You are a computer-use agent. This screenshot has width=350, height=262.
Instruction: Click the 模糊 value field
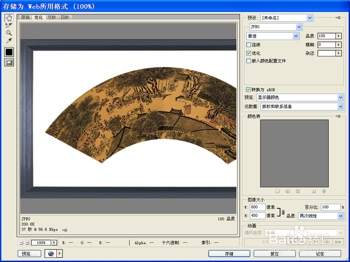pyautogui.click(x=326, y=45)
